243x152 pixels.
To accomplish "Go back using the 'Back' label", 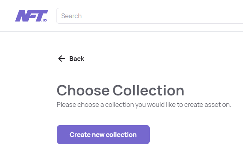I will pos(77,59).
